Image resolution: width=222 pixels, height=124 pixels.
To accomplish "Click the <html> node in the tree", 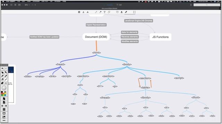I will (96, 53).
